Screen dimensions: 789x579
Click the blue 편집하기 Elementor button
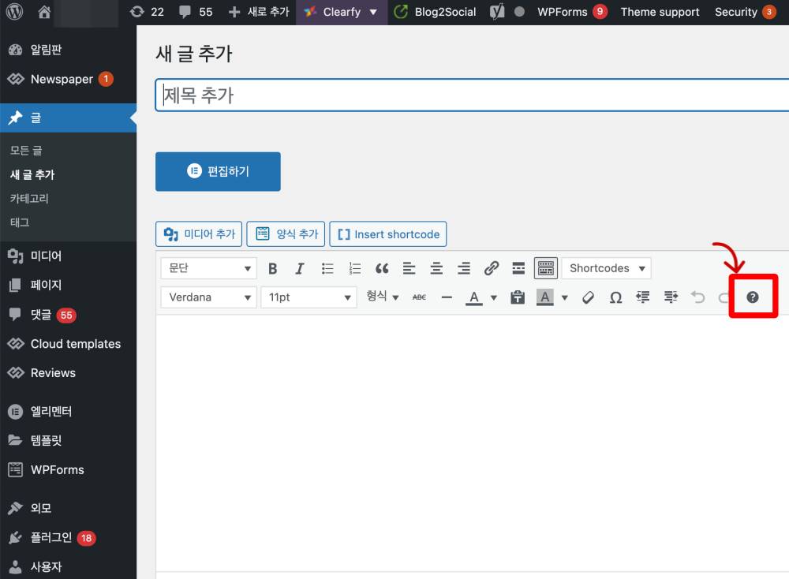point(218,171)
